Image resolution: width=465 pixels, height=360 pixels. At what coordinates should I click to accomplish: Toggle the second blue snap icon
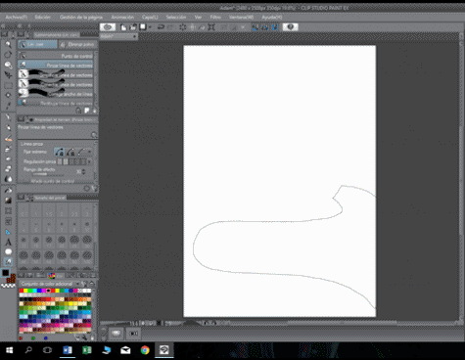[x=265, y=27]
